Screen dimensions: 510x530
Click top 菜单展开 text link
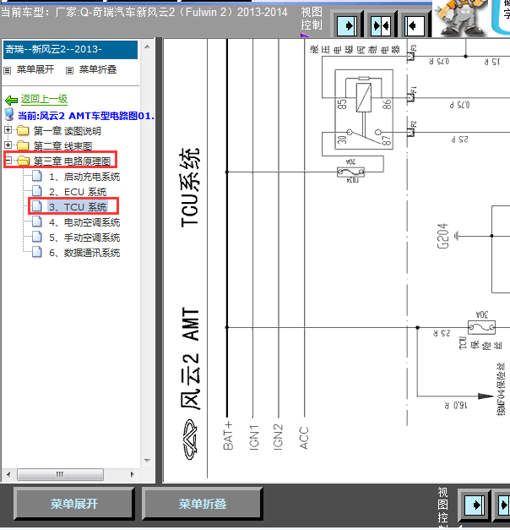coord(35,69)
